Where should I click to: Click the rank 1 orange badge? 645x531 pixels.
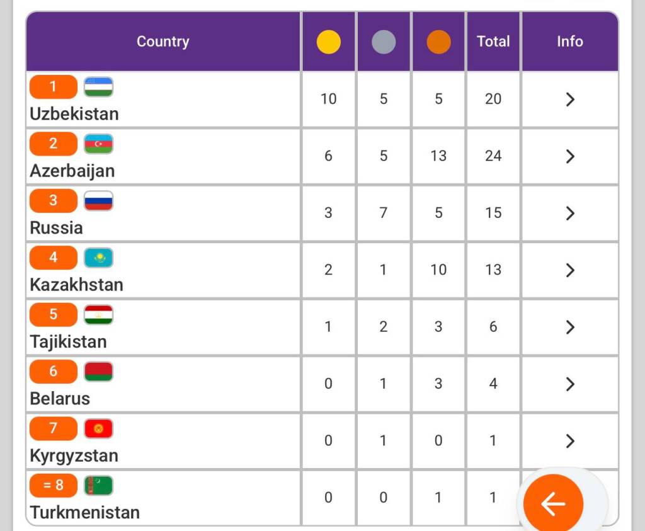(x=53, y=87)
